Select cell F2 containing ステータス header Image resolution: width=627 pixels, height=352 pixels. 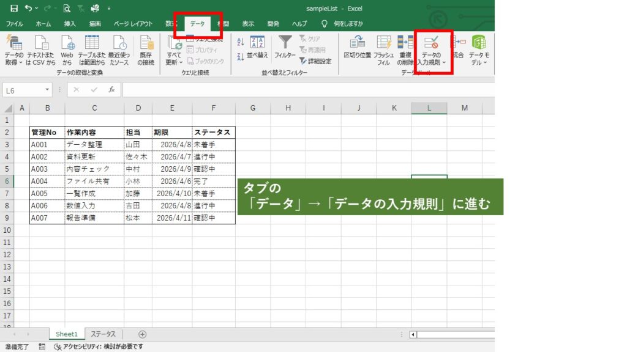[x=213, y=133]
